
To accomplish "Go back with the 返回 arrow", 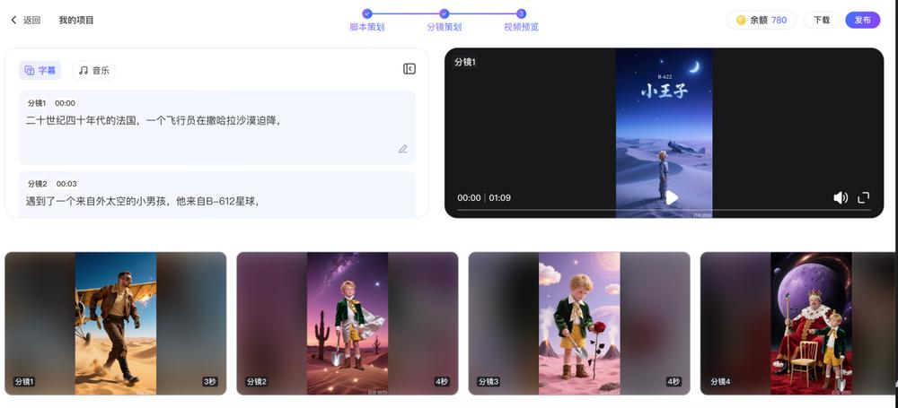I will [x=26, y=20].
